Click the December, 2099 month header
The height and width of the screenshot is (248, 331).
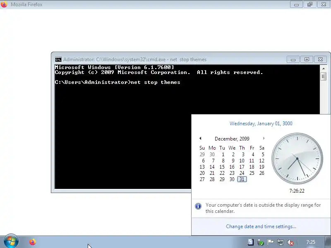(232, 139)
